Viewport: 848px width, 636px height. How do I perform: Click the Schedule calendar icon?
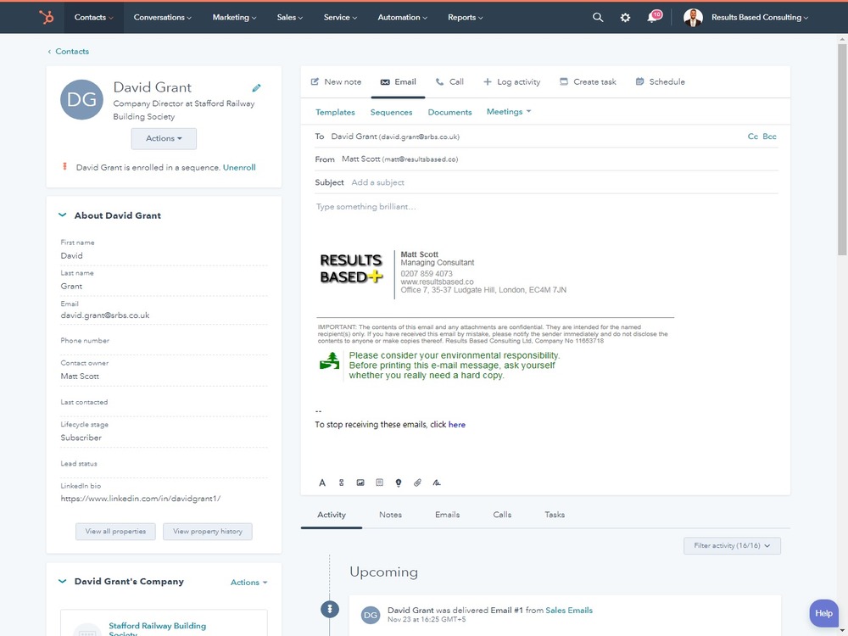pos(639,81)
